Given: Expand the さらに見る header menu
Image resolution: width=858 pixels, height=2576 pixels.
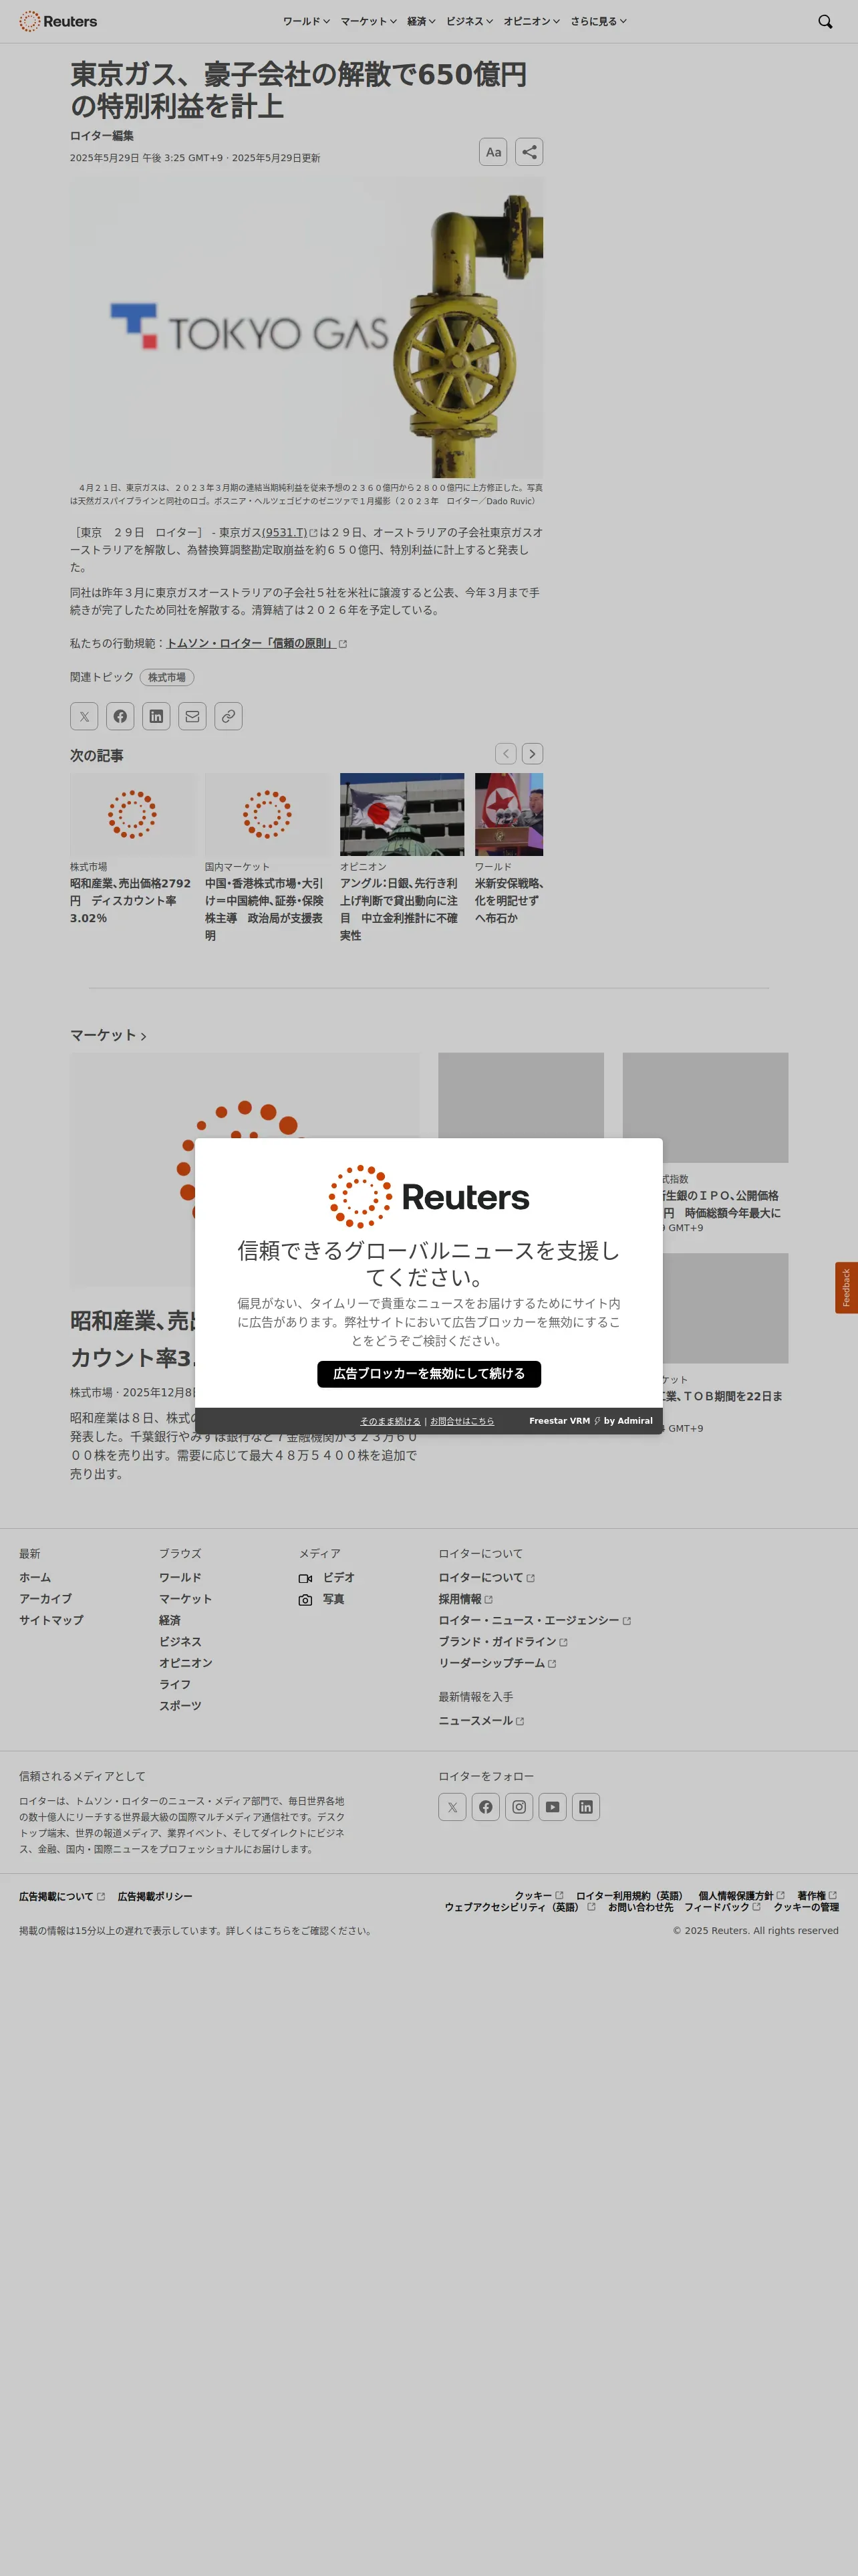Looking at the screenshot, I should click(x=598, y=21).
